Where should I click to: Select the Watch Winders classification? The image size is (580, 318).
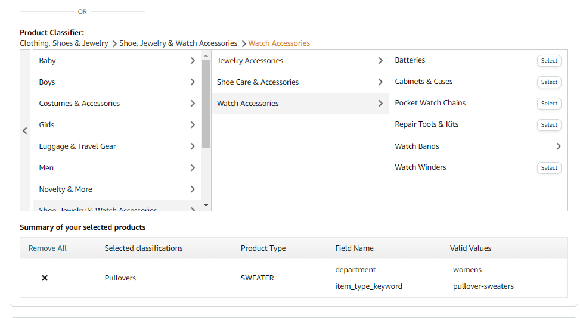click(x=549, y=168)
